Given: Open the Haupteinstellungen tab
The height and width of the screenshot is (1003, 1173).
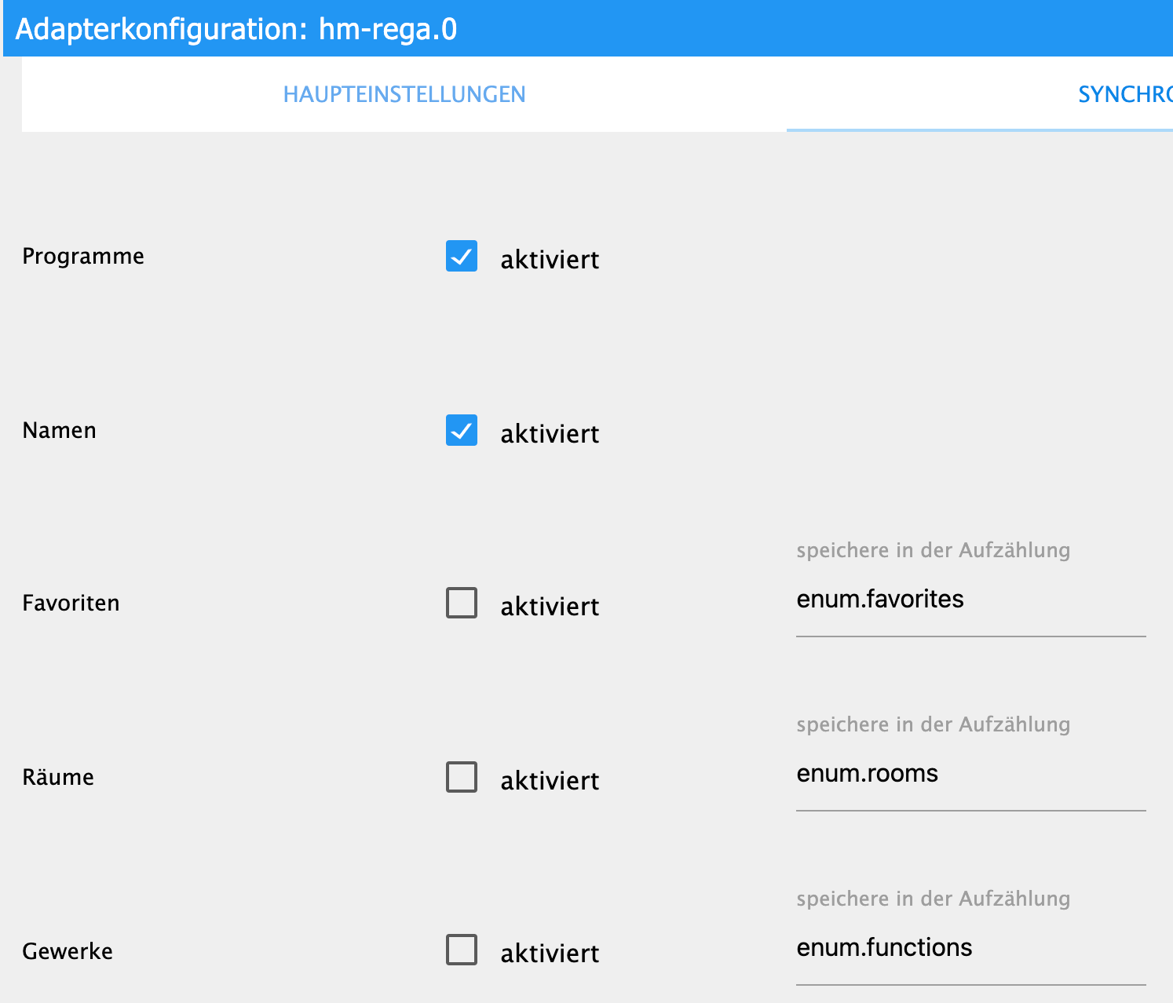Looking at the screenshot, I should 404,94.
